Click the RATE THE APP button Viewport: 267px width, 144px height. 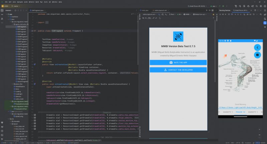[x=178, y=63]
